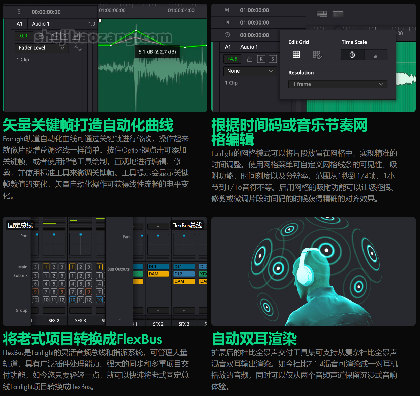Image resolution: width=420 pixels, height=396 pixels.
Task: Click the layered timeline view icon
Action: [322, 14]
